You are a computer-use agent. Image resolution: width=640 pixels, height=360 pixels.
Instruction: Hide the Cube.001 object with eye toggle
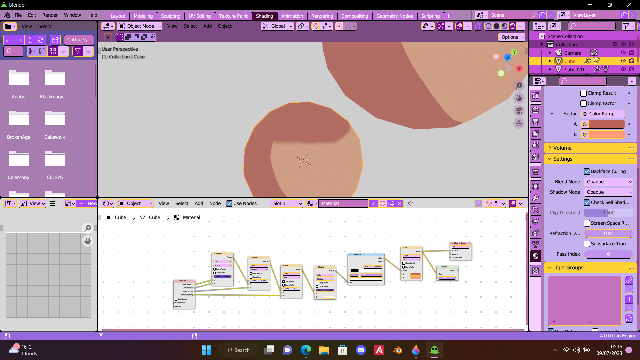[x=623, y=69]
